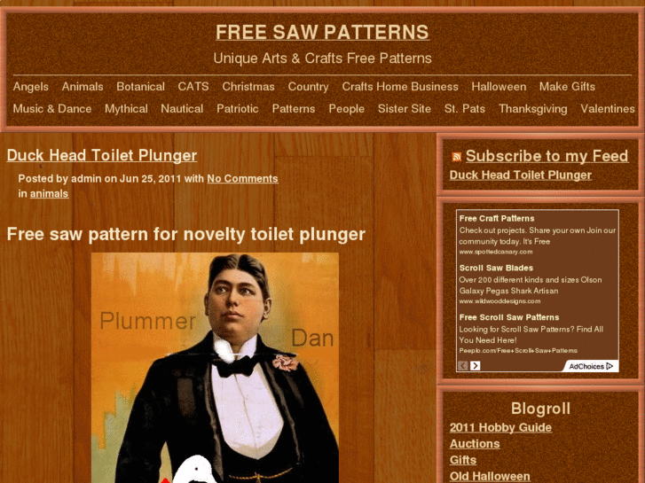Image resolution: width=645 pixels, height=483 pixels.
Task: Open the Halloween category menu item
Action: pos(499,87)
